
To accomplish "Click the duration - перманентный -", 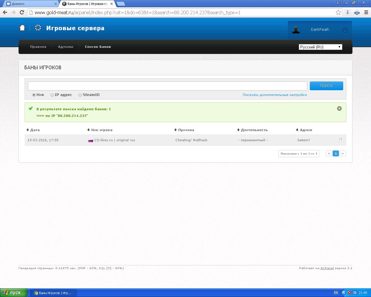I will coord(253,140).
